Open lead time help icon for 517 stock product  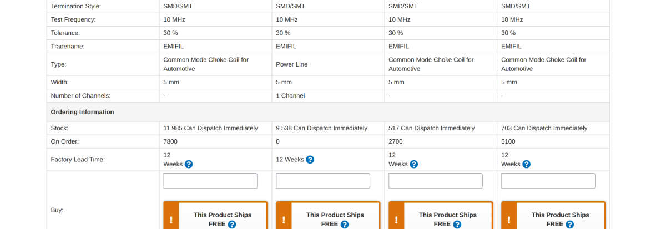click(414, 164)
